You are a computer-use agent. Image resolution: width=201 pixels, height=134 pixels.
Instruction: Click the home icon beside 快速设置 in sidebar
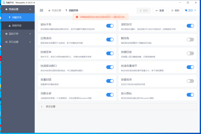tap(6, 9)
